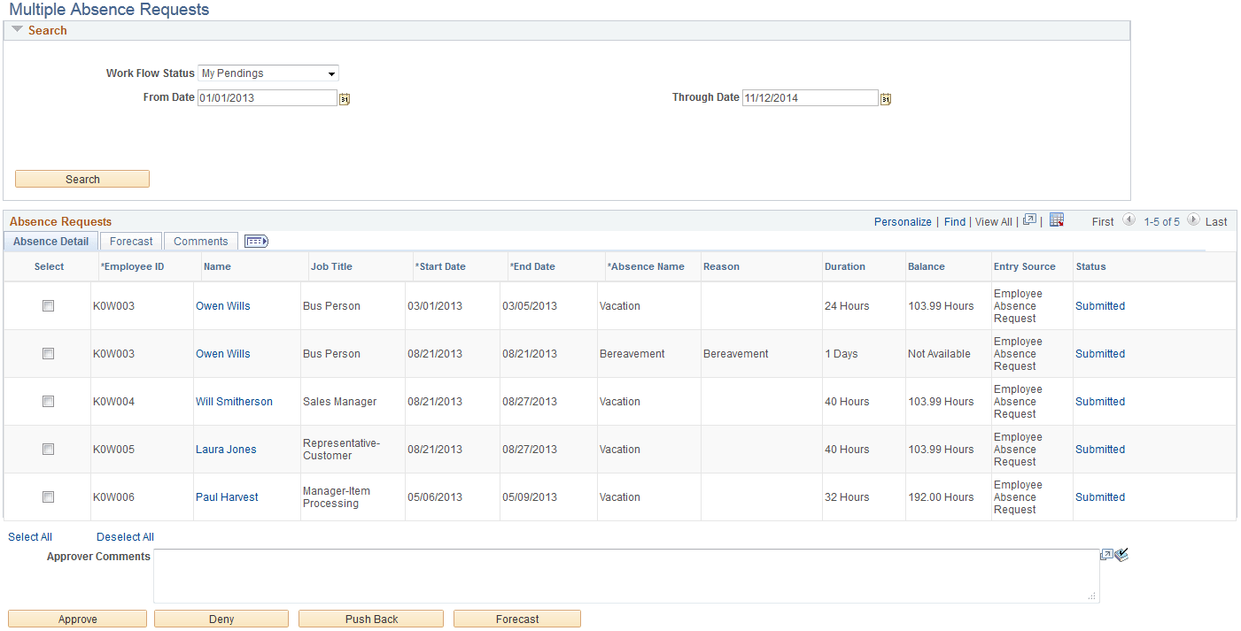Show all grid tabs using the keyboard icon
The height and width of the screenshot is (631, 1241).
point(256,240)
